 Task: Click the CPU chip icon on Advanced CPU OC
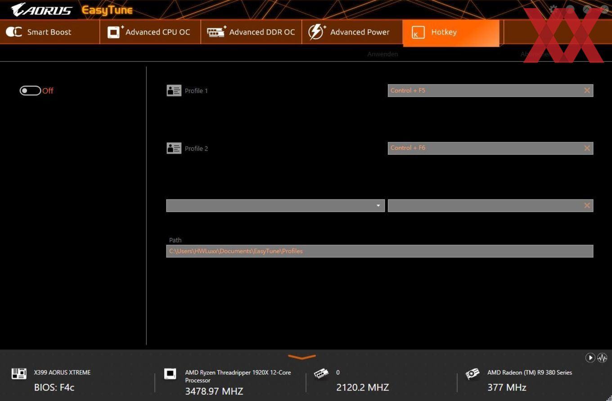click(115, 32)
